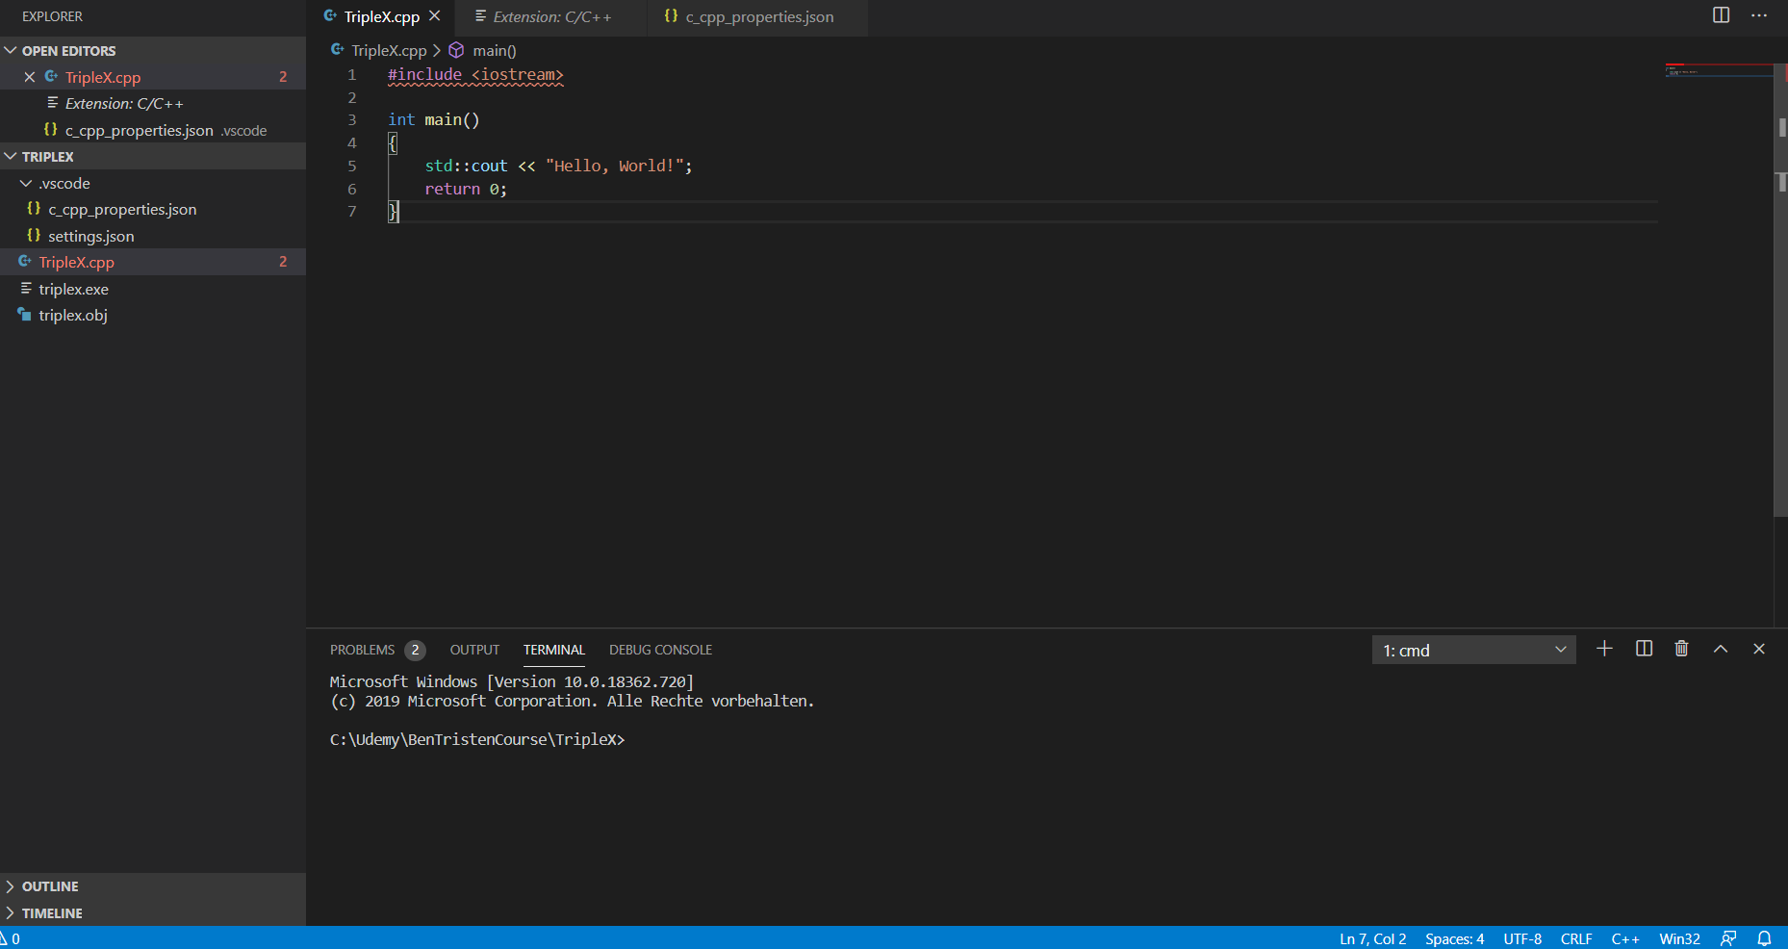Image resolution: width=1788 pixels, height=949 pixels.
Task: Collapse the .vscode folder
Action: tap(26, 183)
